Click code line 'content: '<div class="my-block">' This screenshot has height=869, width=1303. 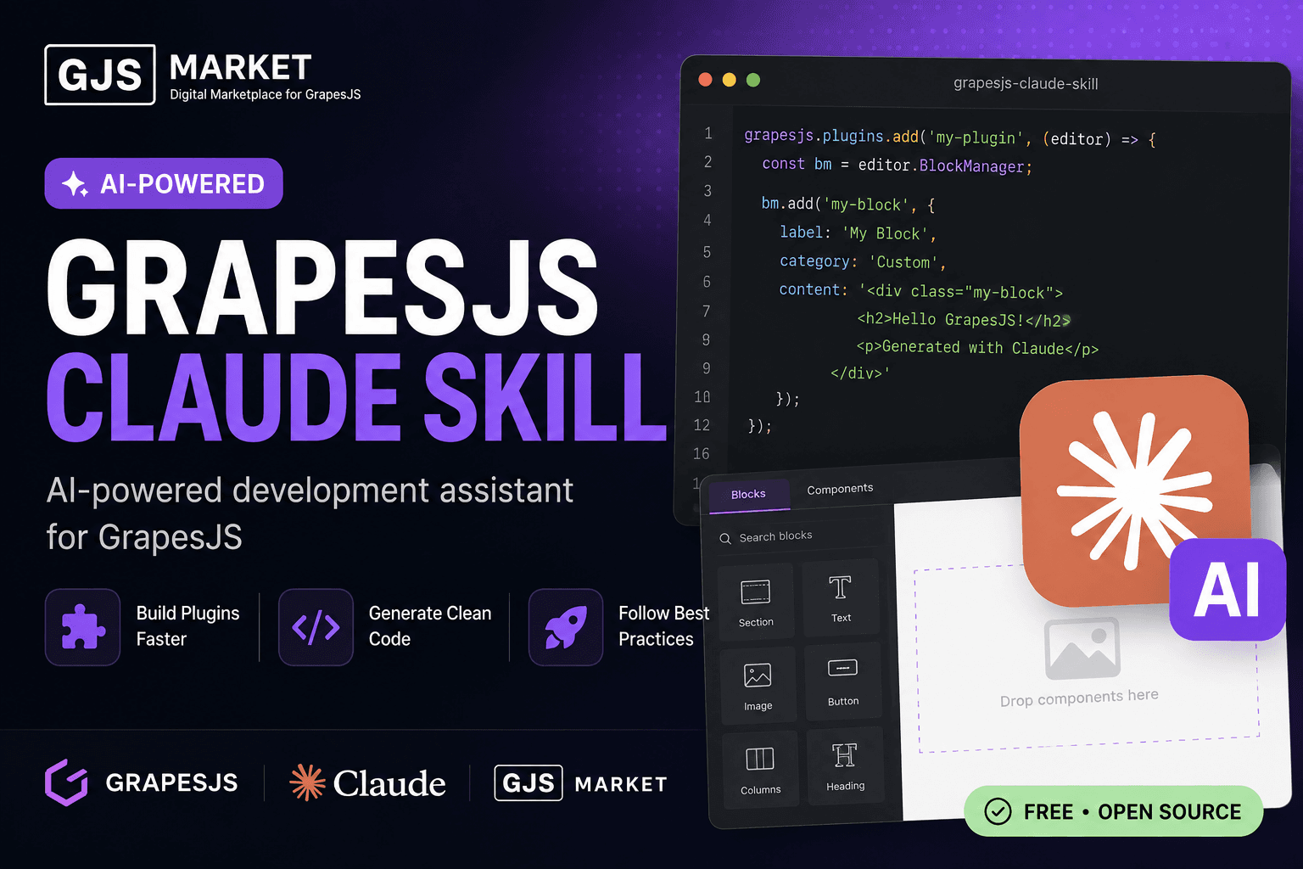[920, 291]
